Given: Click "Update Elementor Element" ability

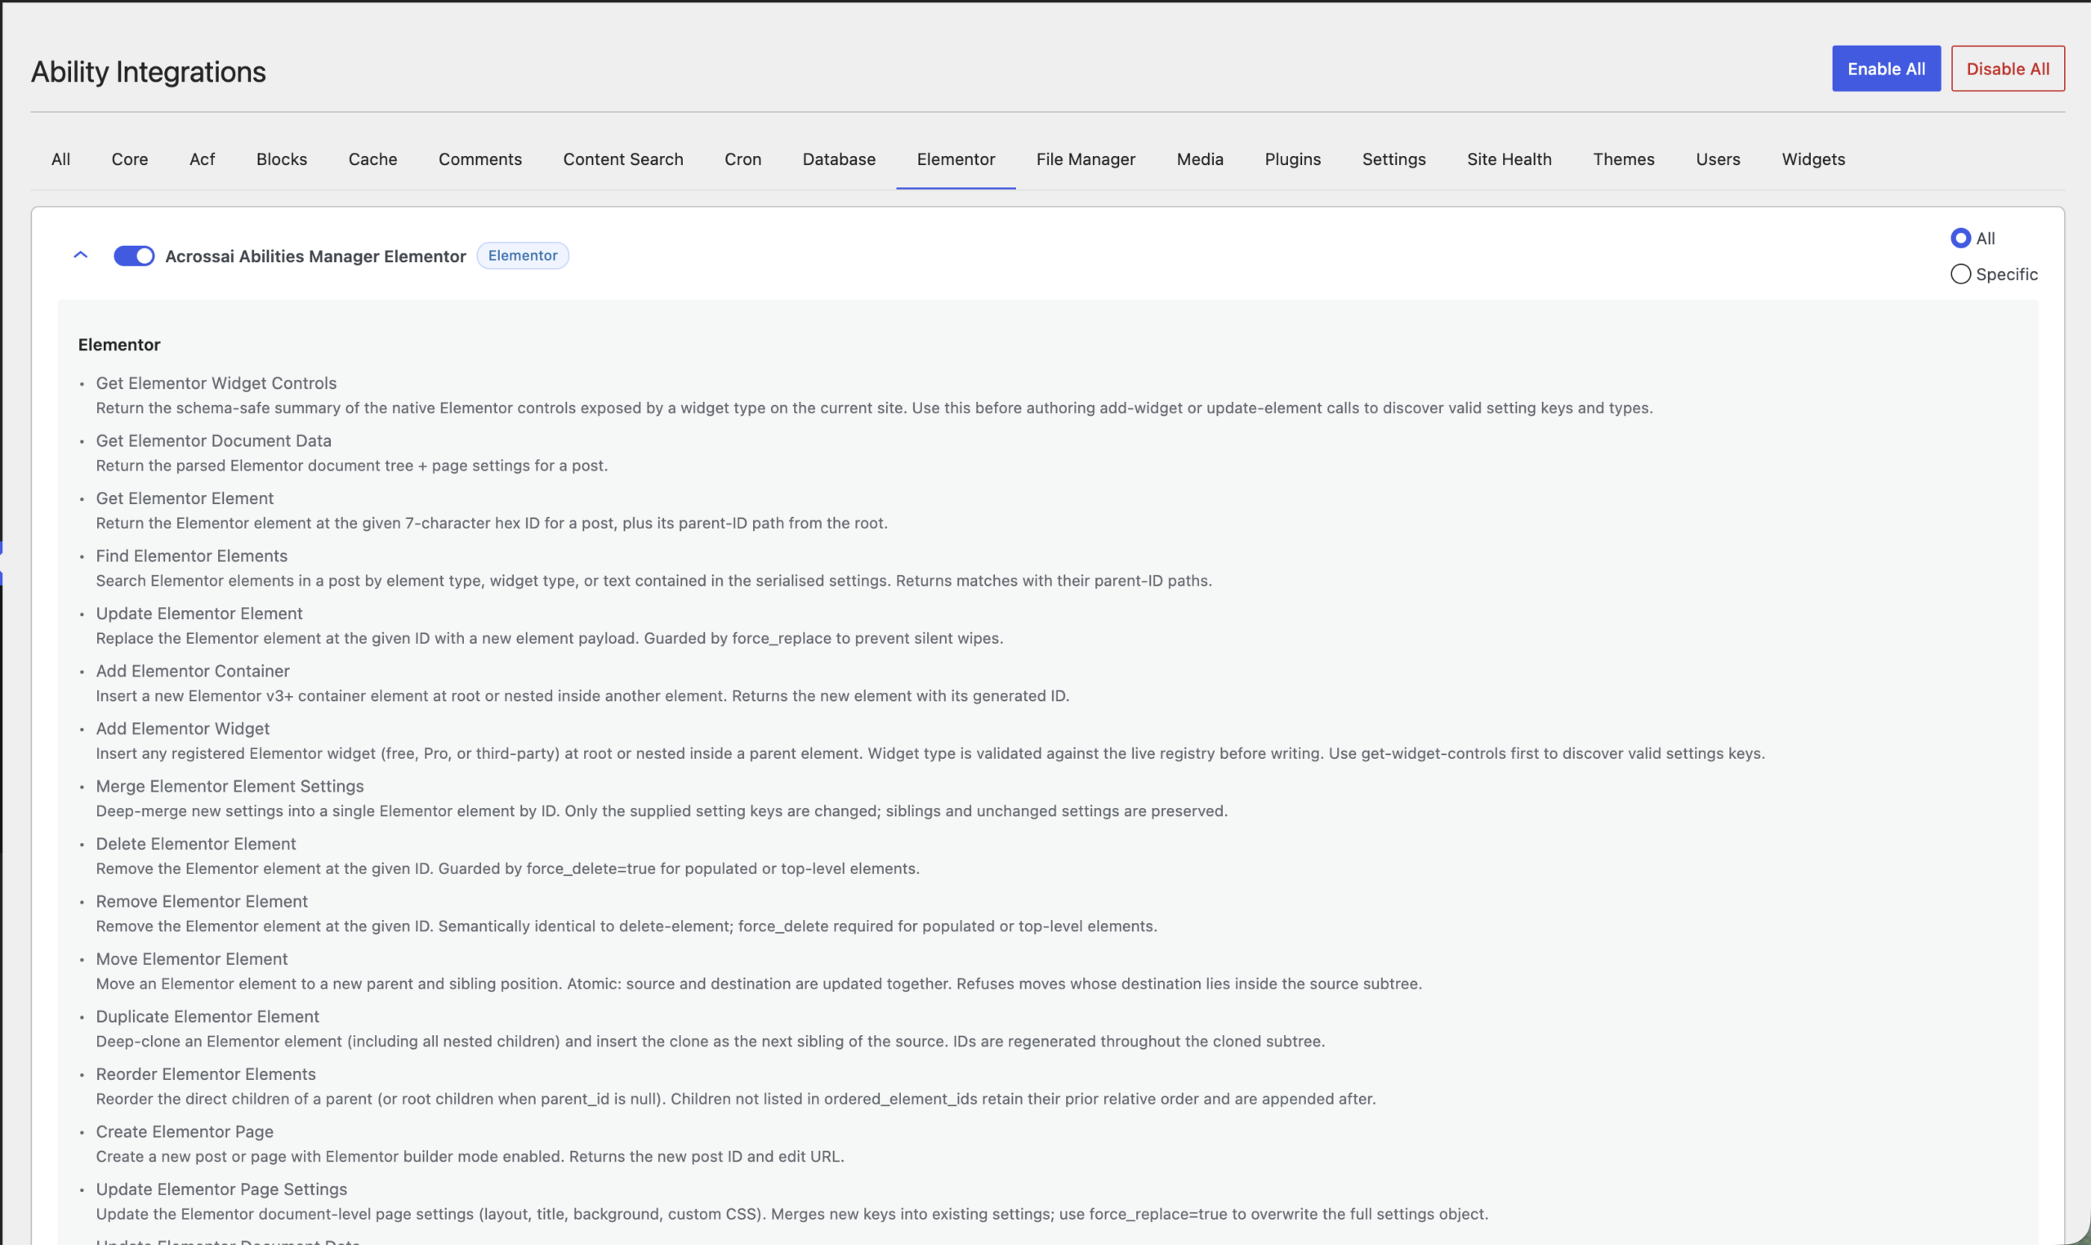Looking at the screenshot, I should click(198, 614).
